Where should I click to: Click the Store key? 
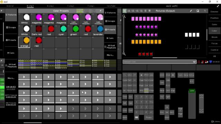[x=125, y=117]
